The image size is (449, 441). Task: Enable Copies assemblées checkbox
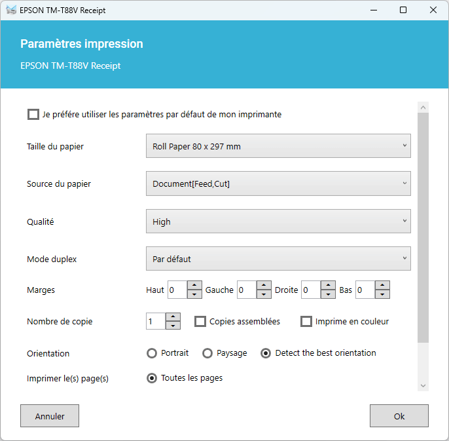tap(200, 322)
